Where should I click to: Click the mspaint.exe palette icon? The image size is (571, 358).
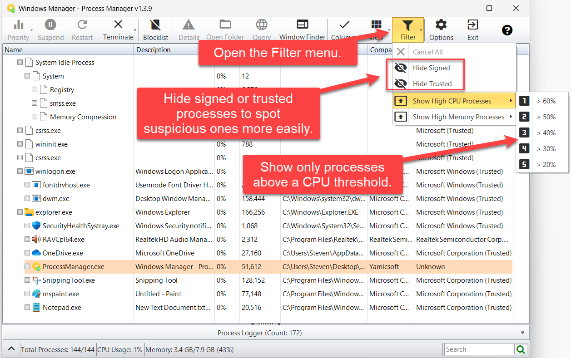tap(36, 294)
